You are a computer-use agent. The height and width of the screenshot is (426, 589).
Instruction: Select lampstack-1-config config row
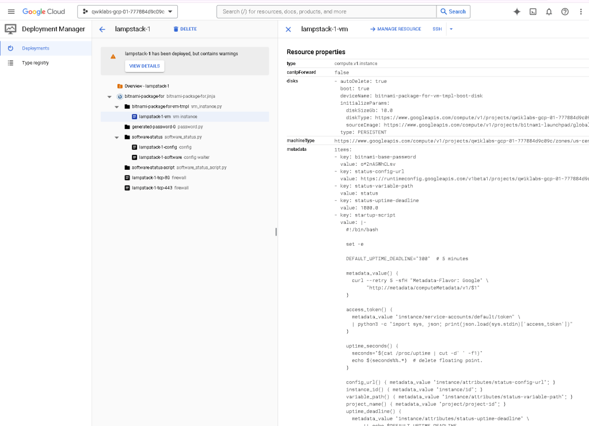(185, 147)
